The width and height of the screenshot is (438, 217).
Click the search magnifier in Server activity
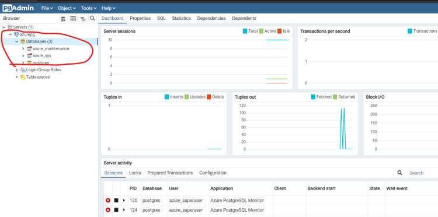399,173
